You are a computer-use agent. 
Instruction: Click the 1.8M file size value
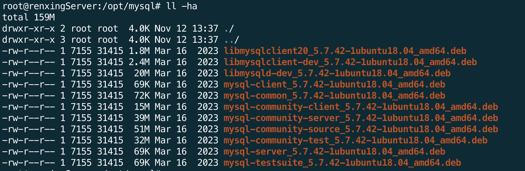point(139,51)
